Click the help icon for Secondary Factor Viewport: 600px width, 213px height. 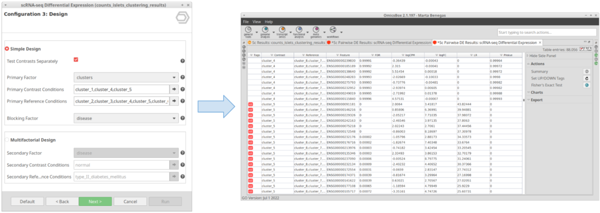pos(183,153)
